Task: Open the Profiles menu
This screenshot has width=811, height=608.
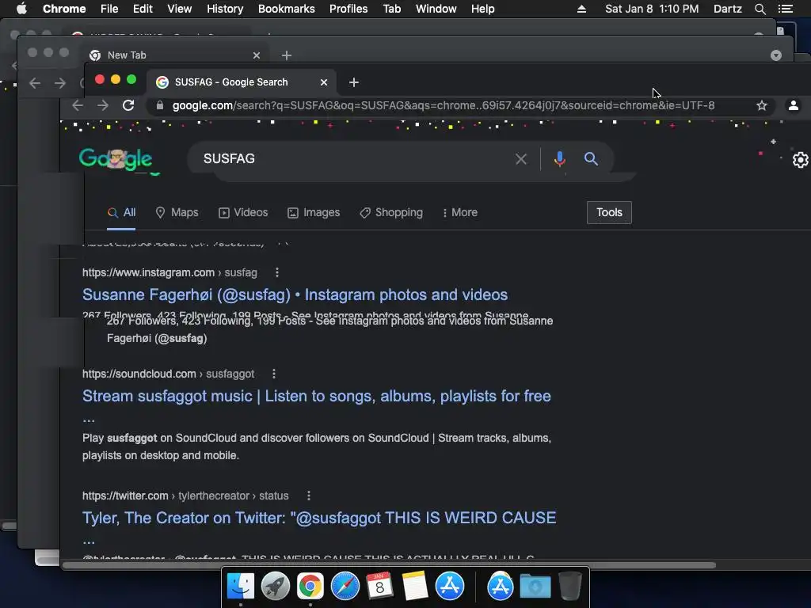Action: 348,9
